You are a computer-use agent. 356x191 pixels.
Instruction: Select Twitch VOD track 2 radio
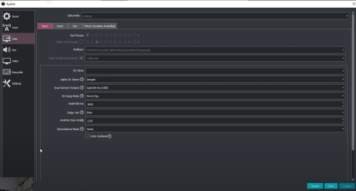pyautogui.click(x=97, y=42)
